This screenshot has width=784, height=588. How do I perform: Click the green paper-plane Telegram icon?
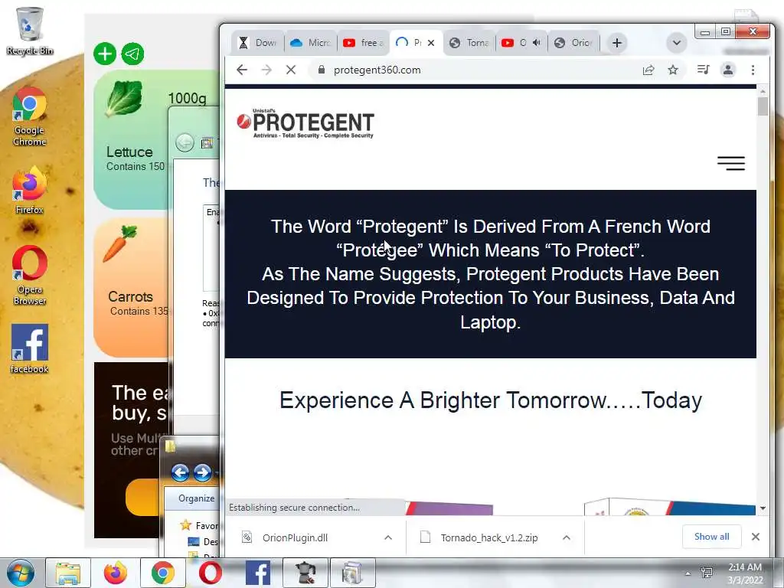tap(133, 54)
